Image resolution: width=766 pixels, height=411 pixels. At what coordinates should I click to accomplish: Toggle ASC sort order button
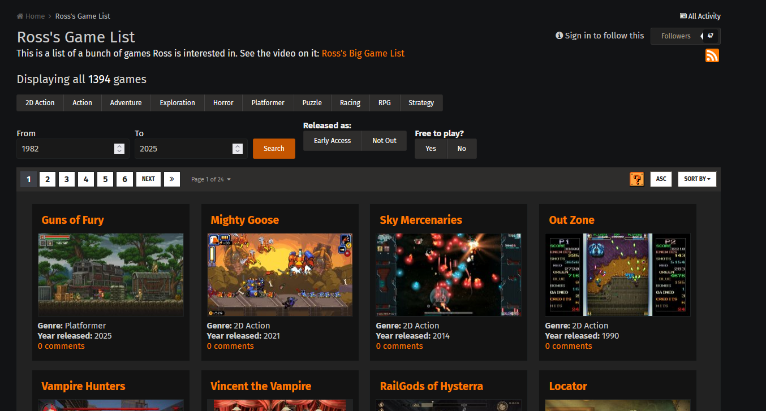pyautogui.click(x=661, y=179)
